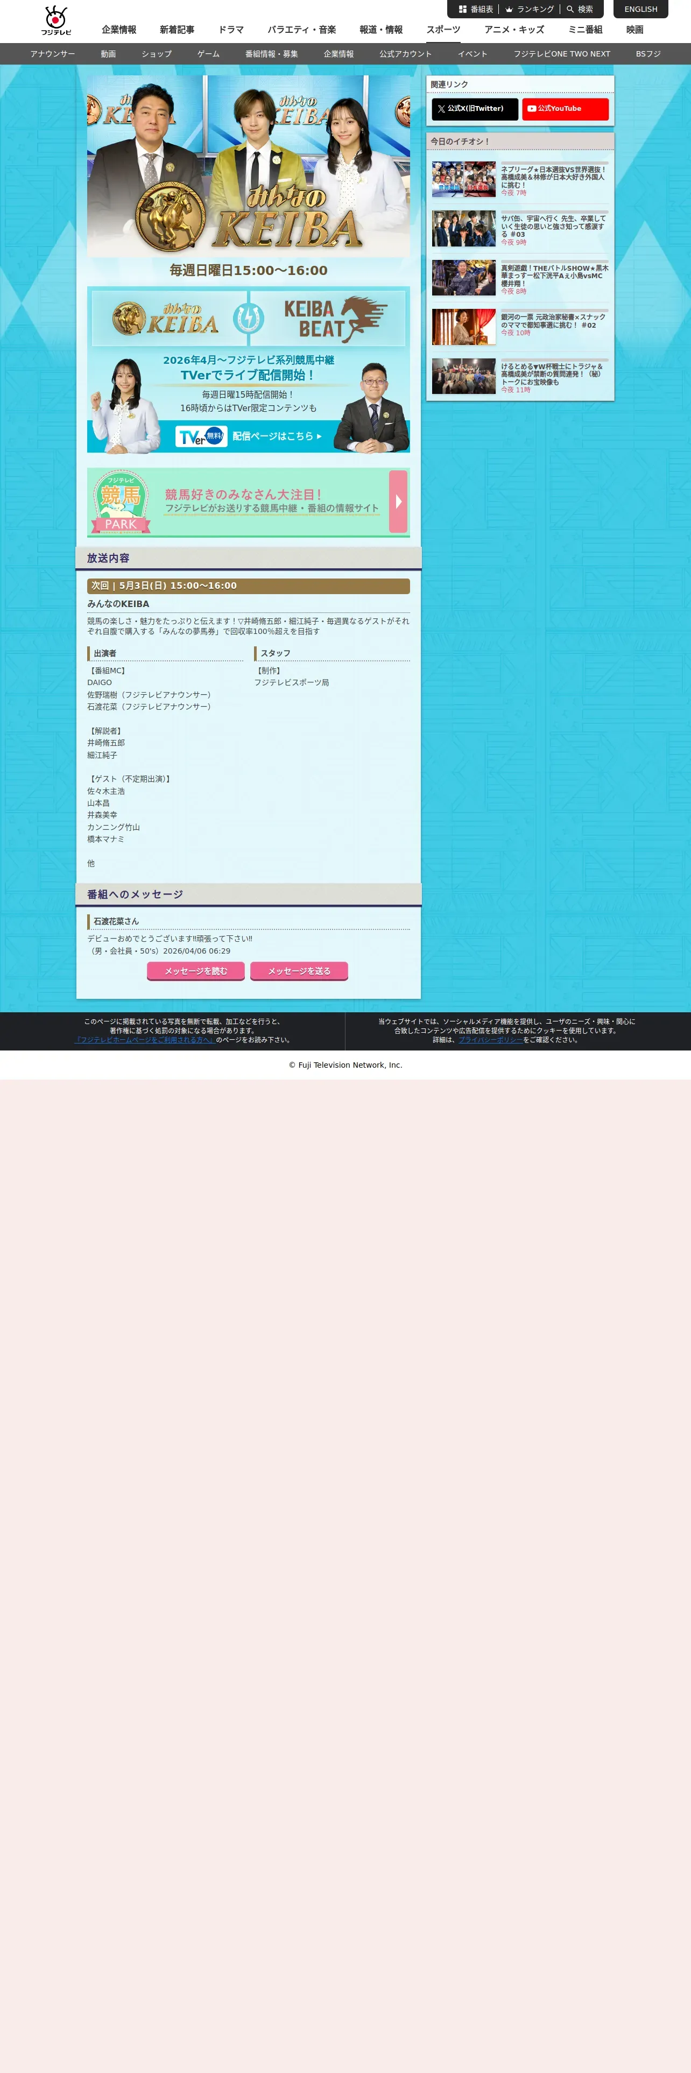Click the TVer free streaming logo
The width and height of the screenshot is (691, 2073).
point(201,436)
